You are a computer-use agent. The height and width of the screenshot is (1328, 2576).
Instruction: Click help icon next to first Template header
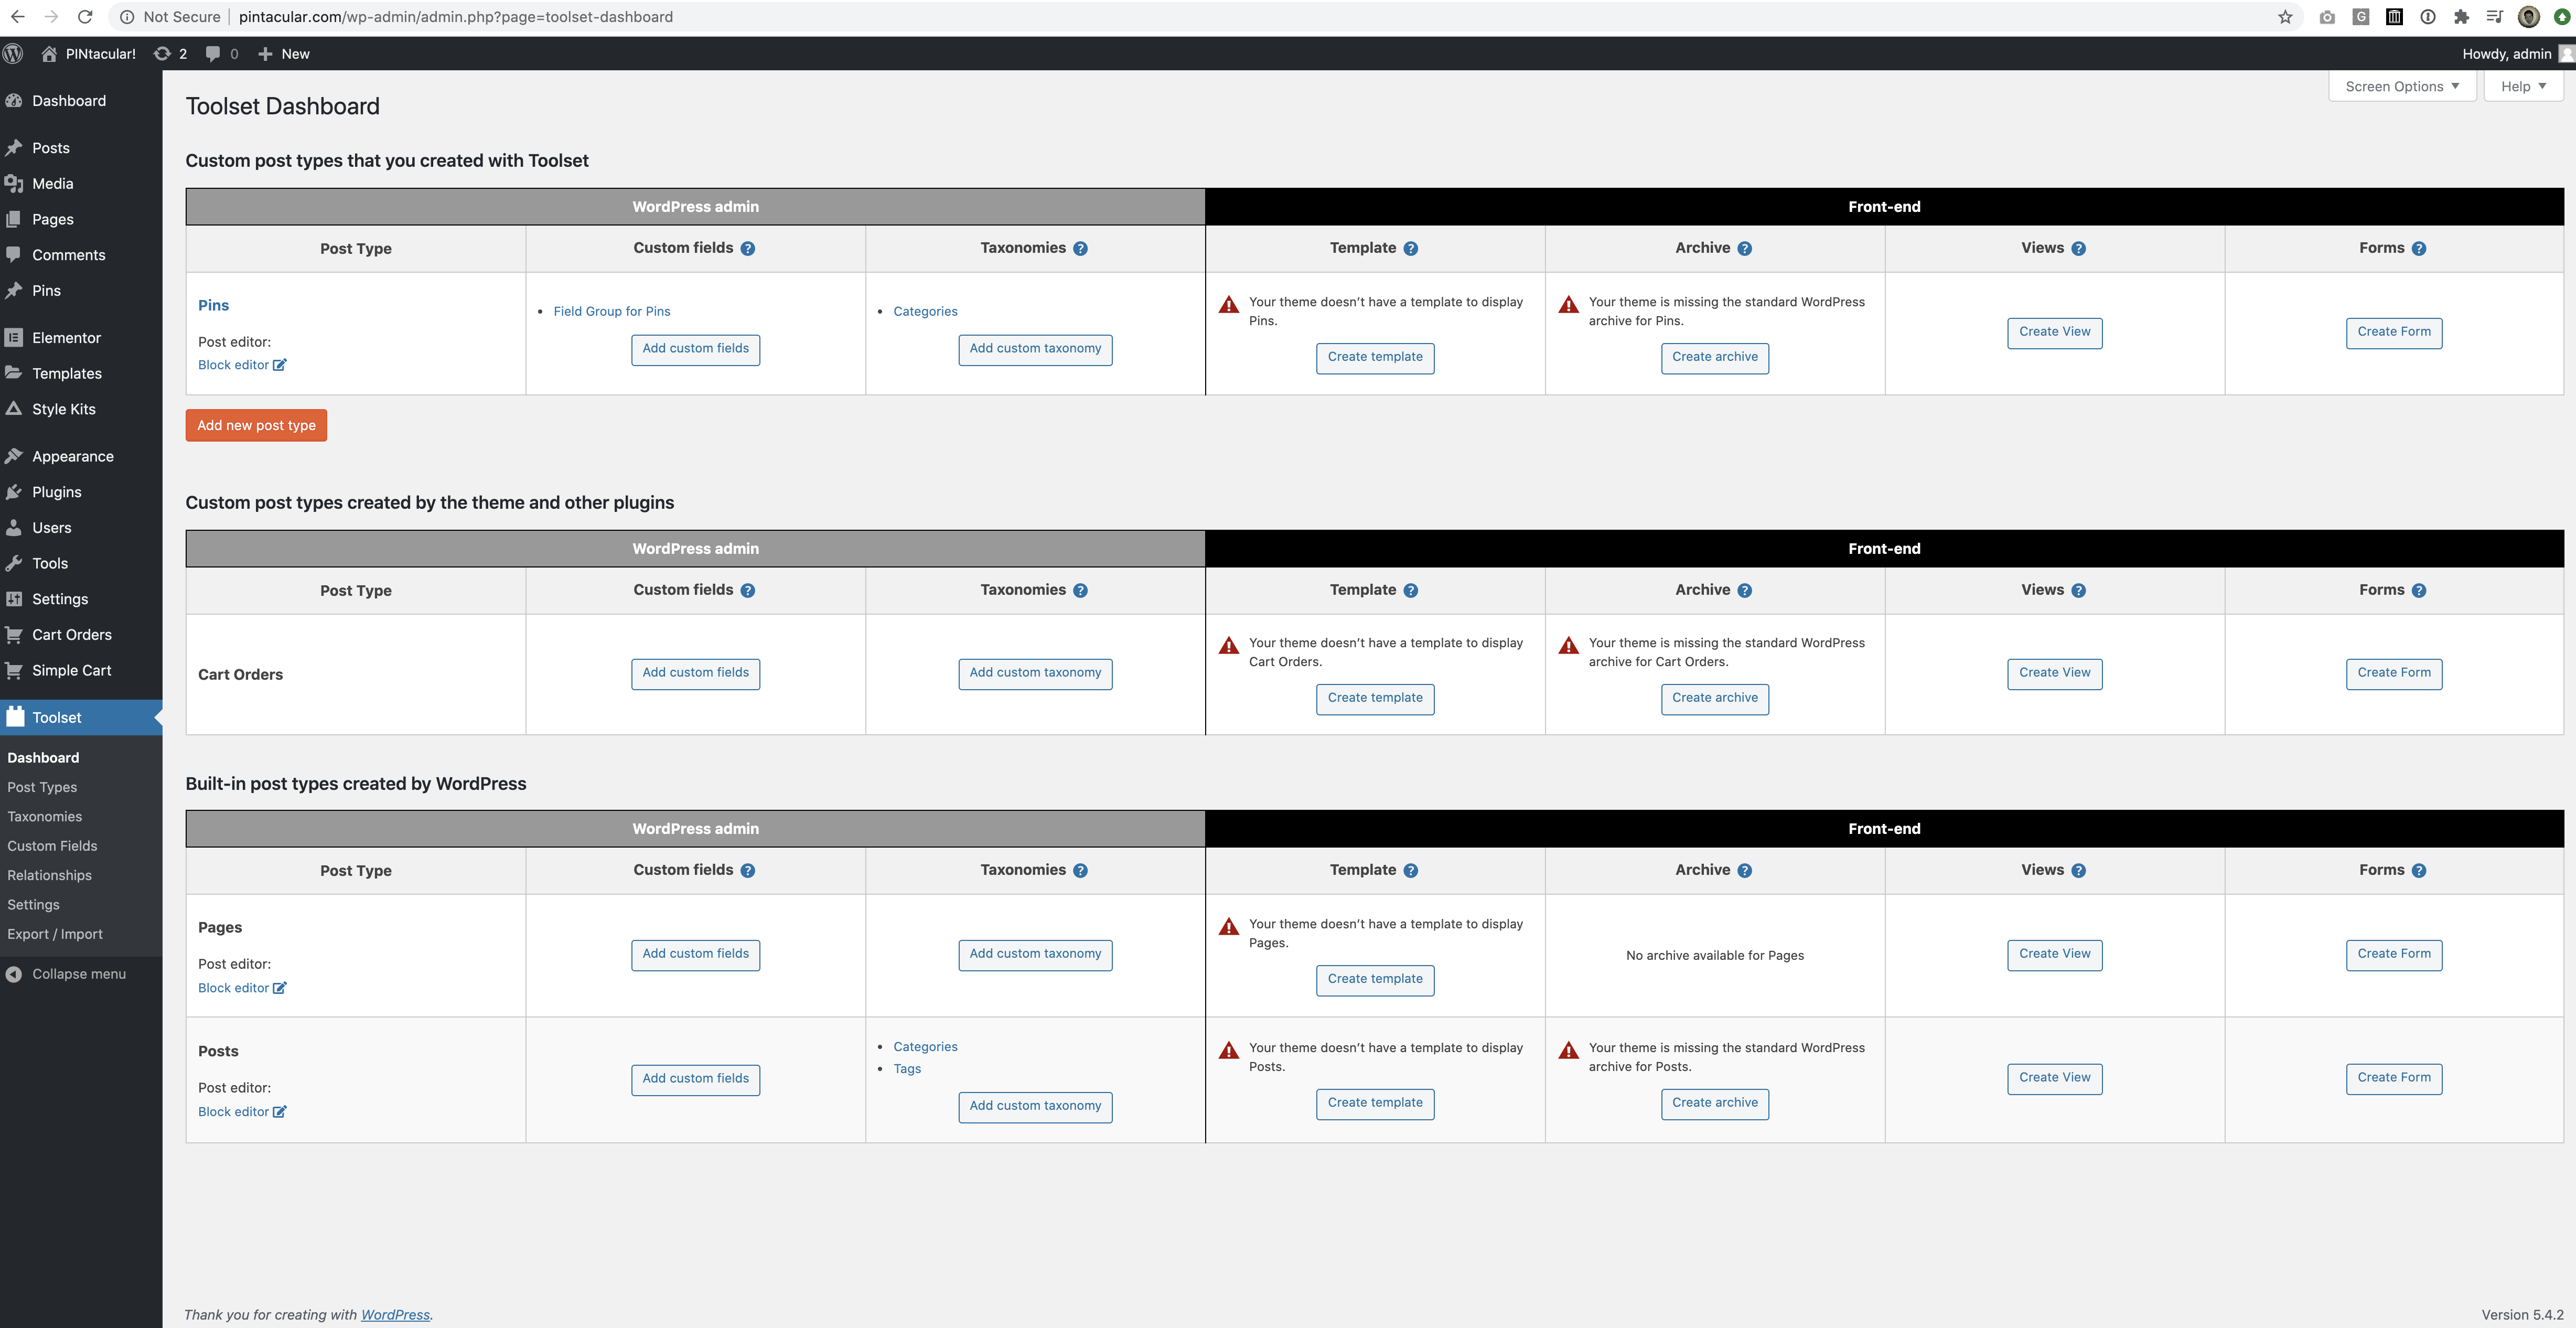1411,249
